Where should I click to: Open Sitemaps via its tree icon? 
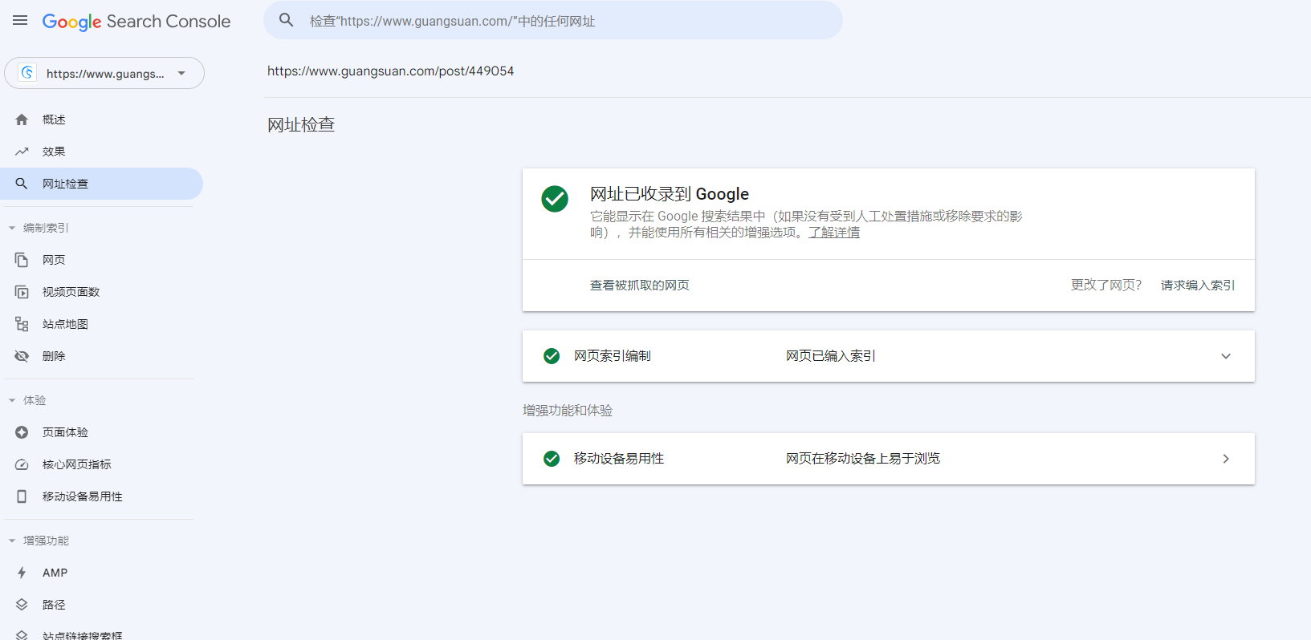click(x=22, y=324)
